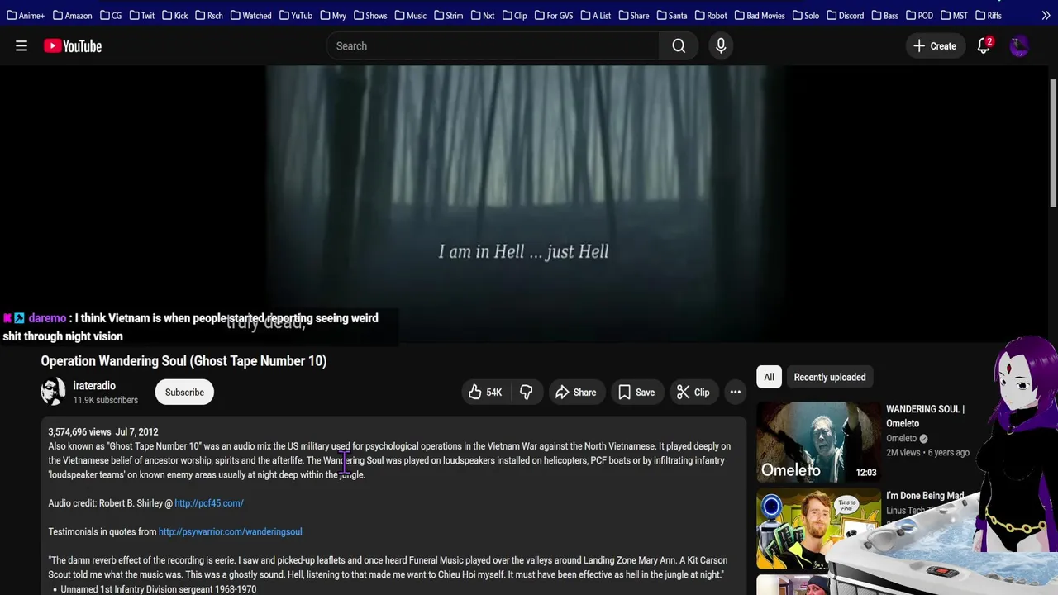Open the For GVS bookmarks folder
This screenshot has height=595, width=1058.
tap(553, 15)
